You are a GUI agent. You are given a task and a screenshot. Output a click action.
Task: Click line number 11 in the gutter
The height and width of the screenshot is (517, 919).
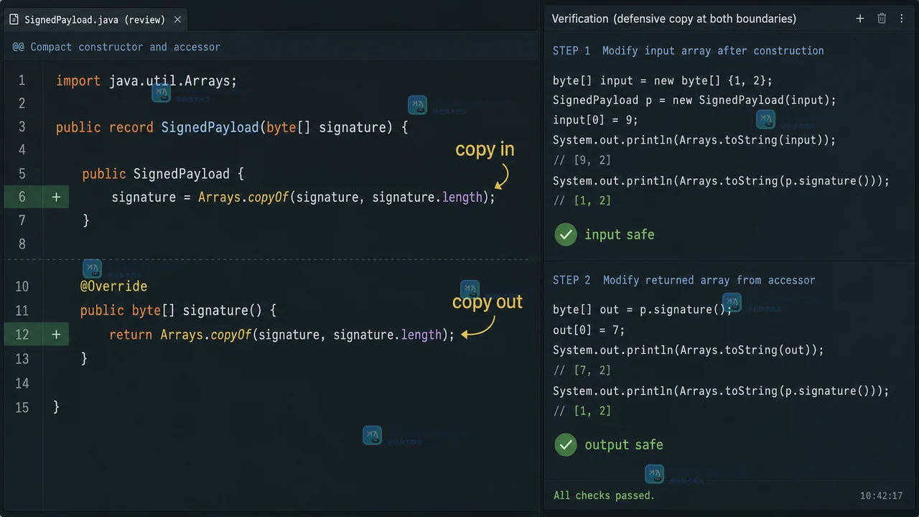tap(22, 311)
